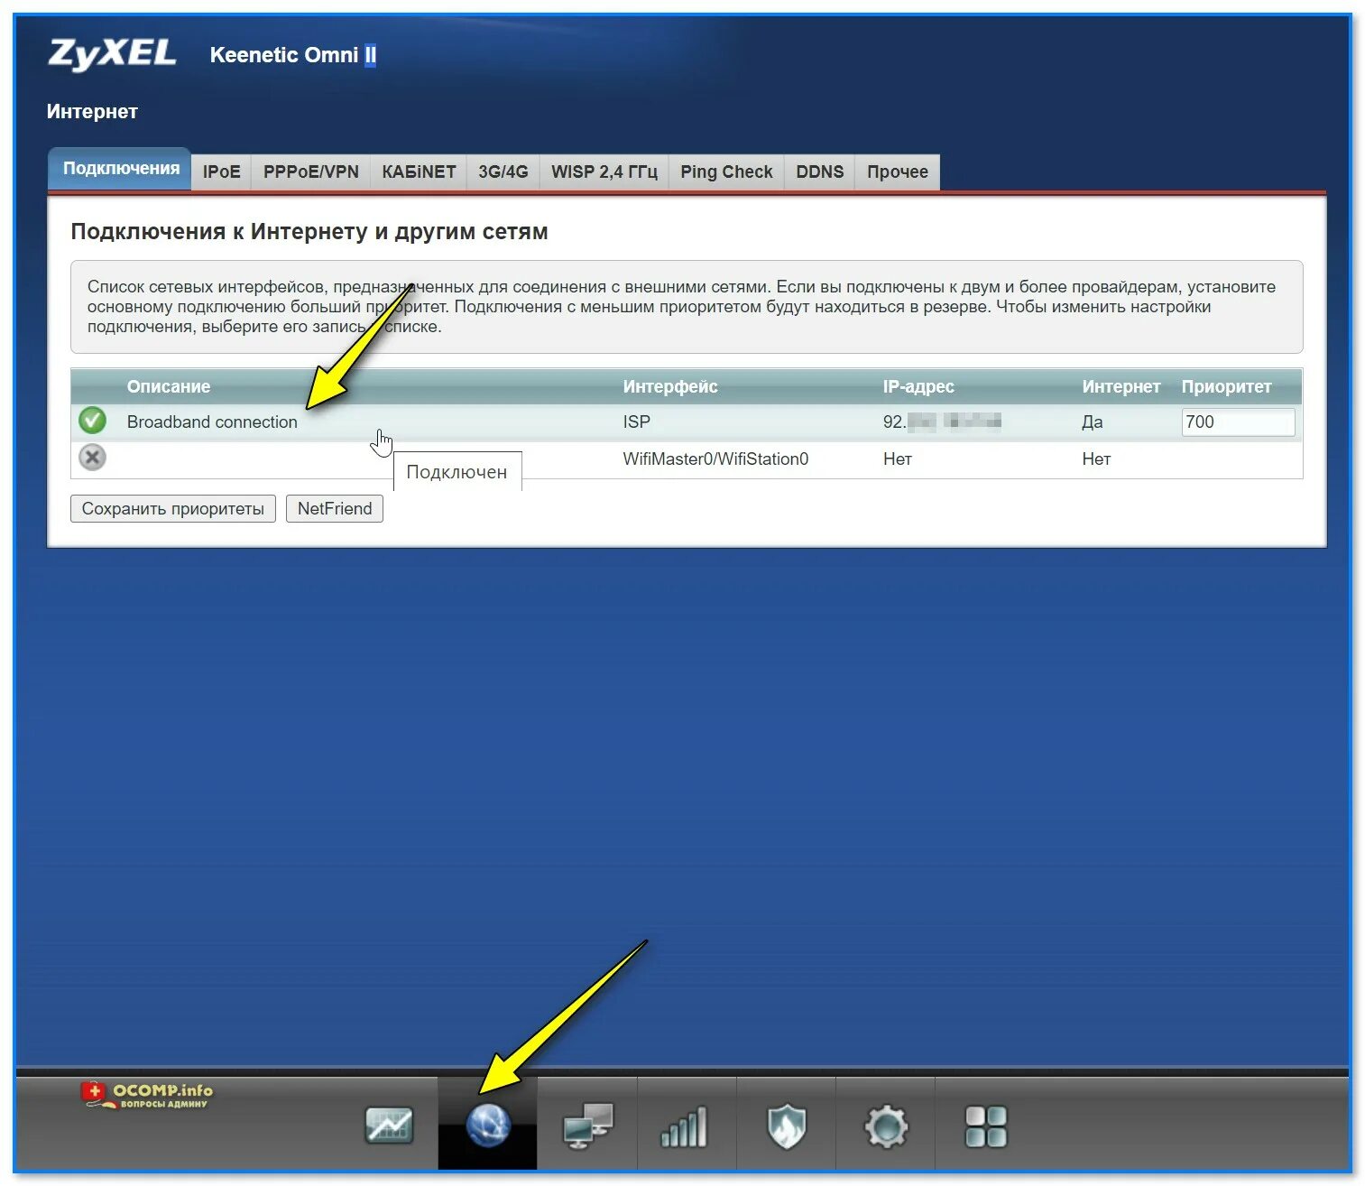Open the security firewall shield icon

point(786,1127)
